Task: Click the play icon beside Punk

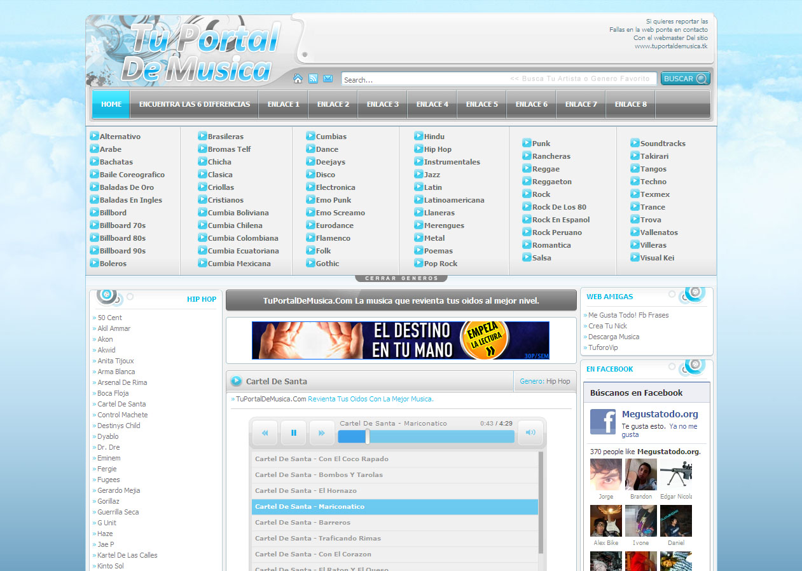Action: pos(527,143)
